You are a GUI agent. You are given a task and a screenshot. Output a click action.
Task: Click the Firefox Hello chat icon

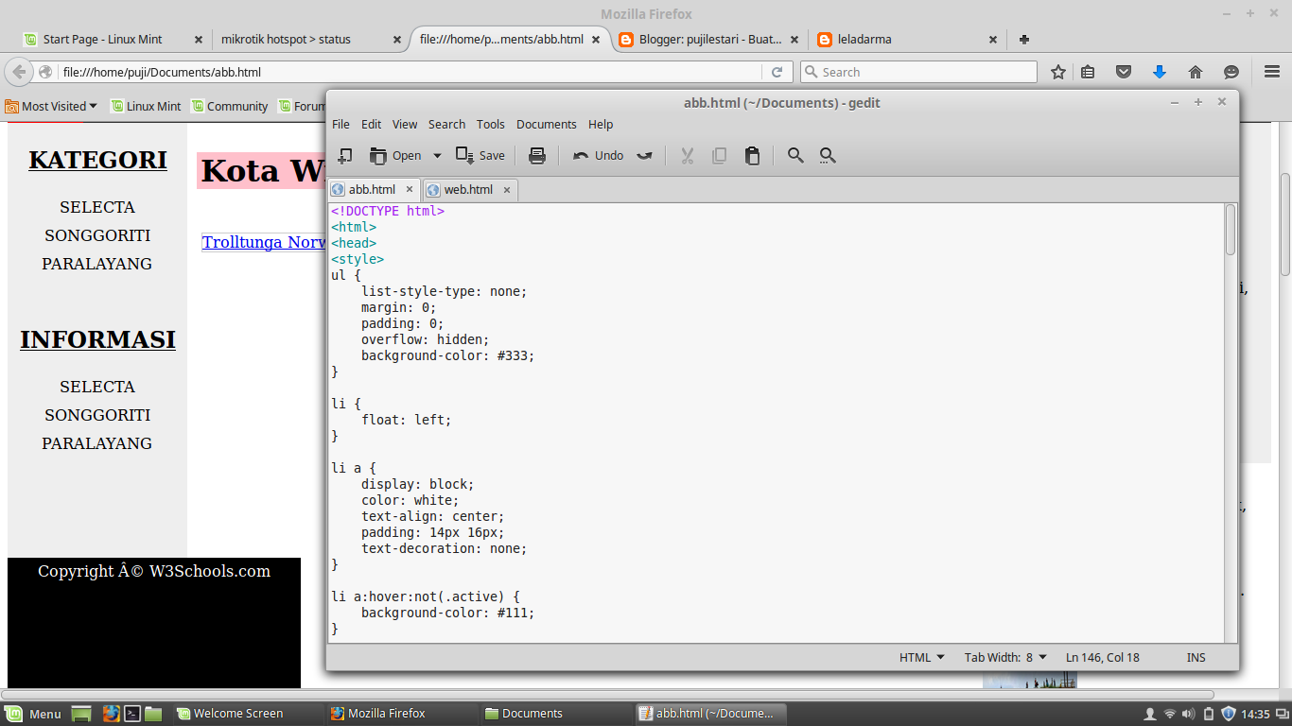[x=1231, y=72]
